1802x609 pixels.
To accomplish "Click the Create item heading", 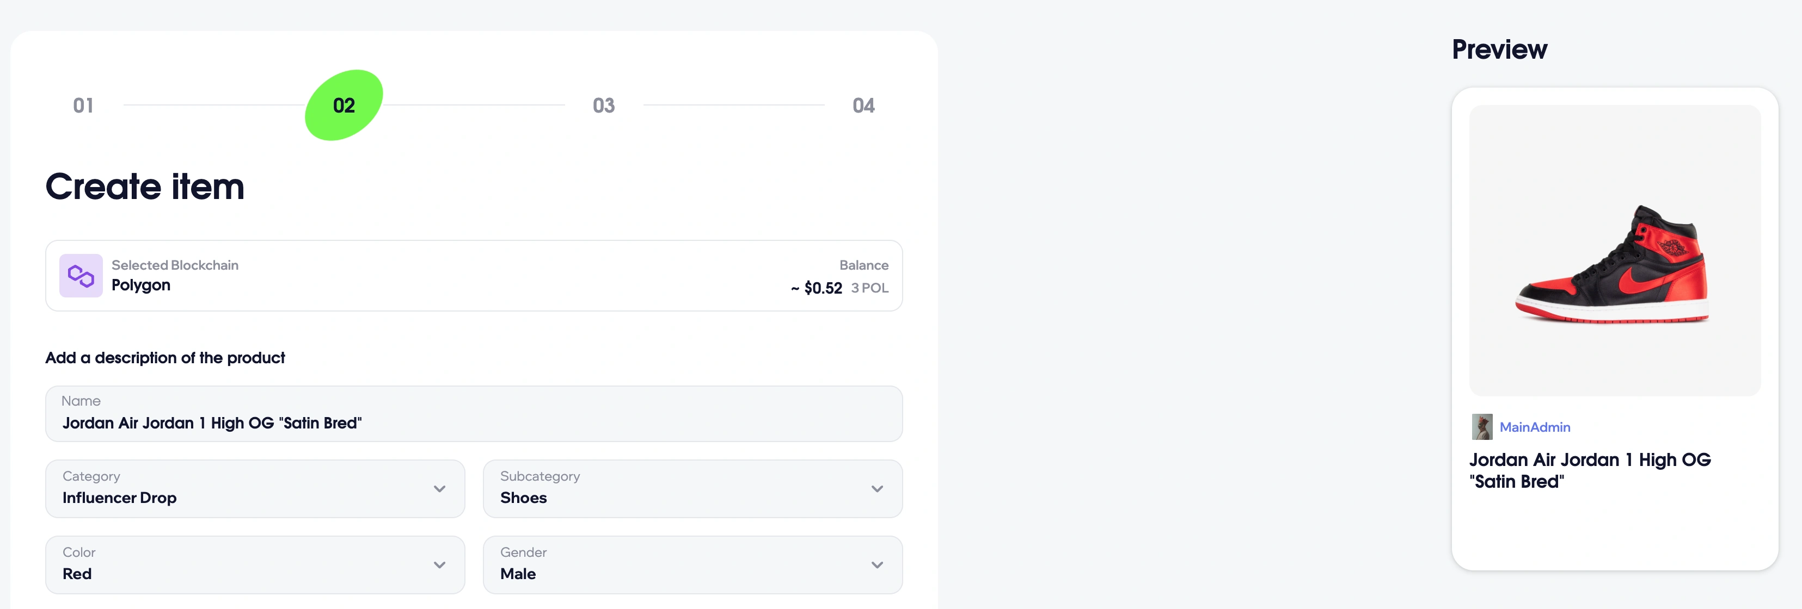I will (145, 187).
